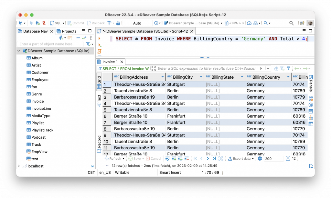Switch to the Projects tab
This screenshot has height=198, width=331.
[x=67, y=31]
